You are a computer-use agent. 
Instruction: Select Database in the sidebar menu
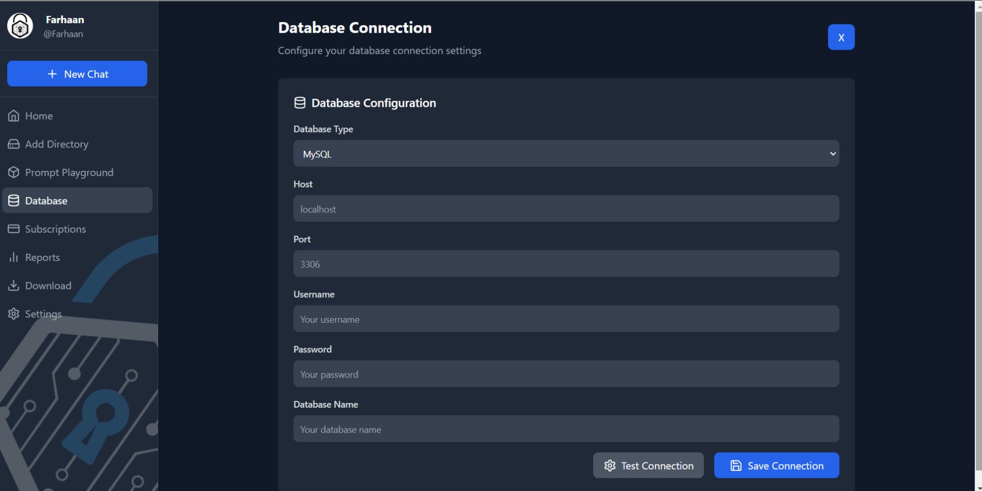tap(46, 200)
